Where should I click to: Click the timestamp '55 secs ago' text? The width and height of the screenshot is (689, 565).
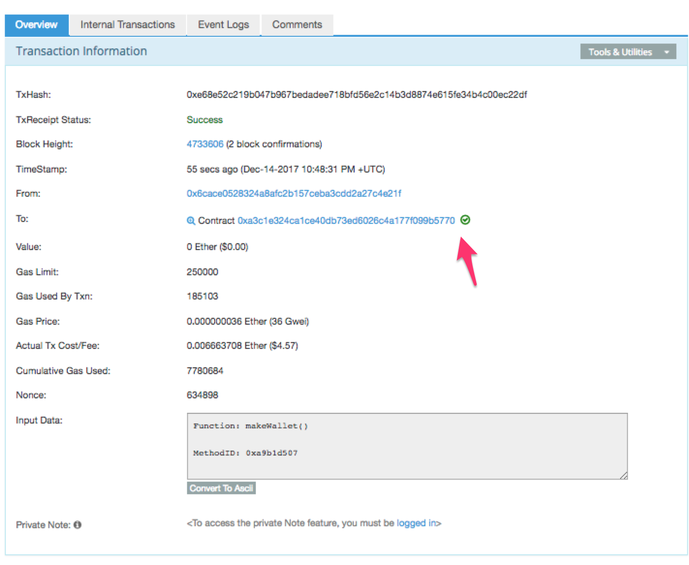(286, 169)
